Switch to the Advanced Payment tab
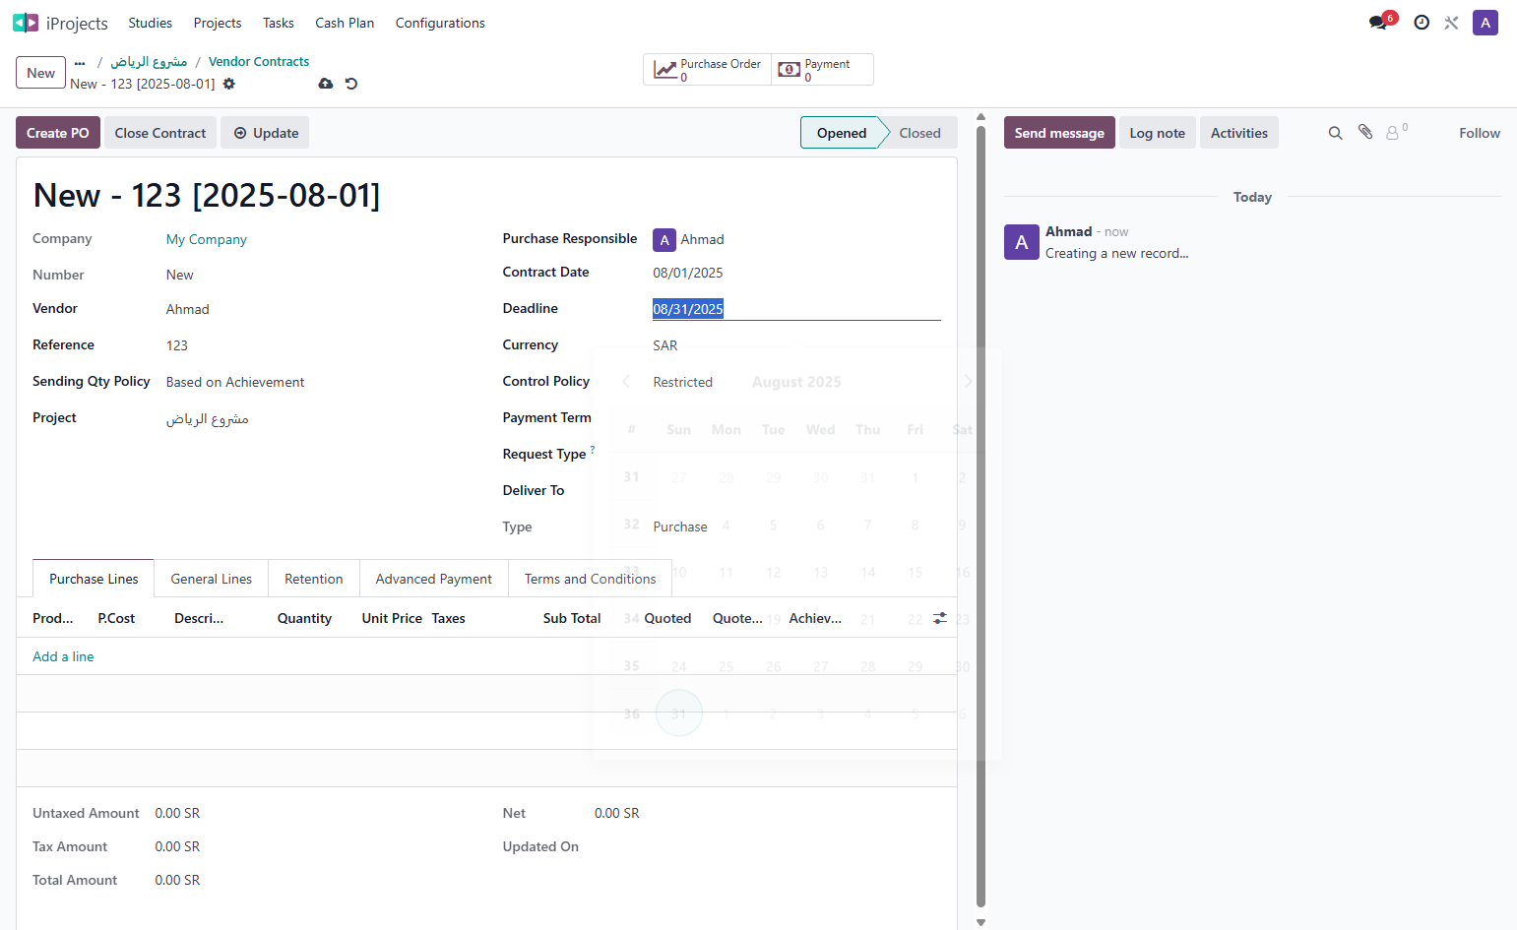Viewport: 1517px width, 930px height. coord(434,579)
